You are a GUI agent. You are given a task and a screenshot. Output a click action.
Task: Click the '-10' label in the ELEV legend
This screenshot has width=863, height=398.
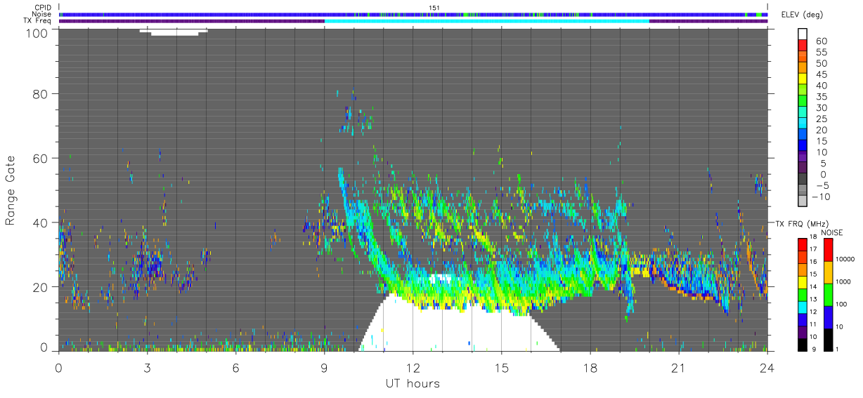(x=821, y=197)
